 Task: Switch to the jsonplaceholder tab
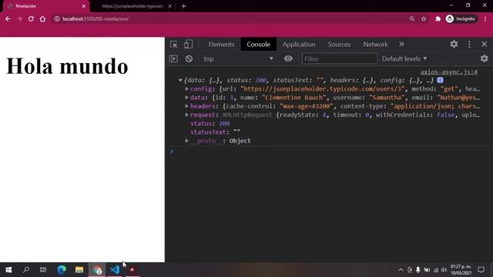click(x=132, y=6)
